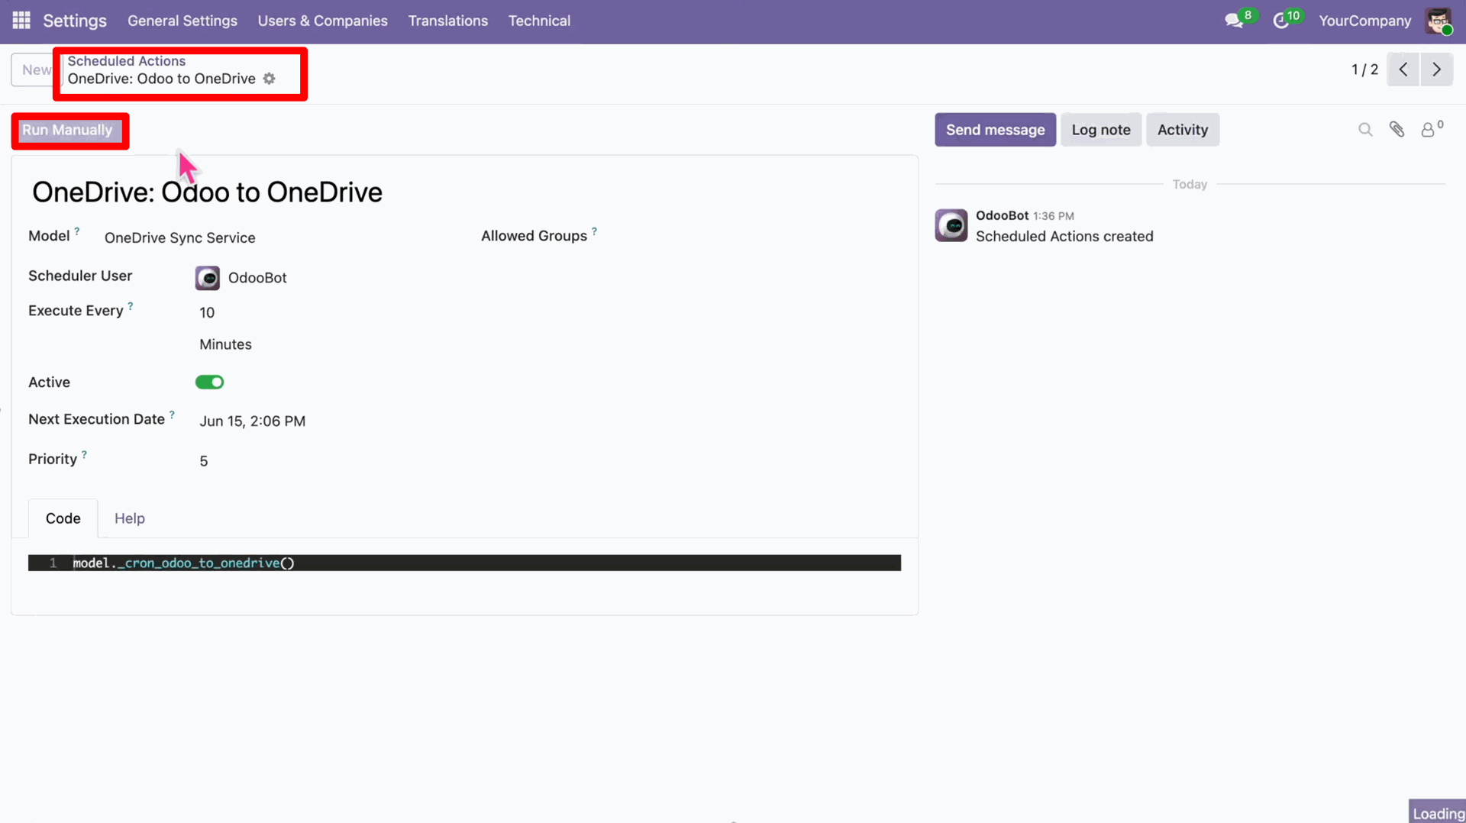
Task: Open the Scheduler User OdooBot dropdown
Action: [x=257, y=278]
